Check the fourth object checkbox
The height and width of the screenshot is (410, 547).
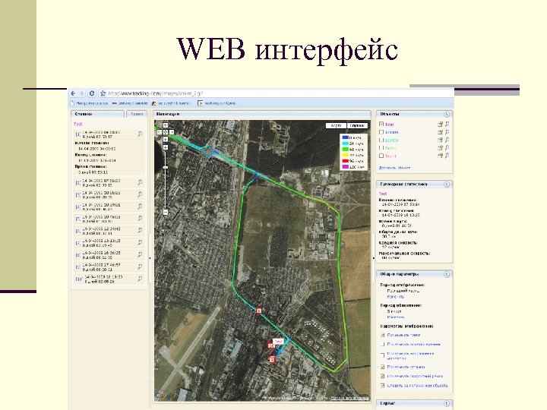coord(381,148)
